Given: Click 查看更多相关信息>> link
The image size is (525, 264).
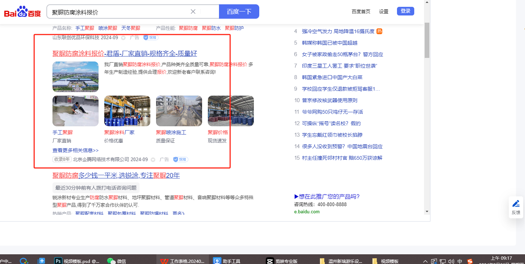Looking at the screenshot, I should [x=76, y=150].
